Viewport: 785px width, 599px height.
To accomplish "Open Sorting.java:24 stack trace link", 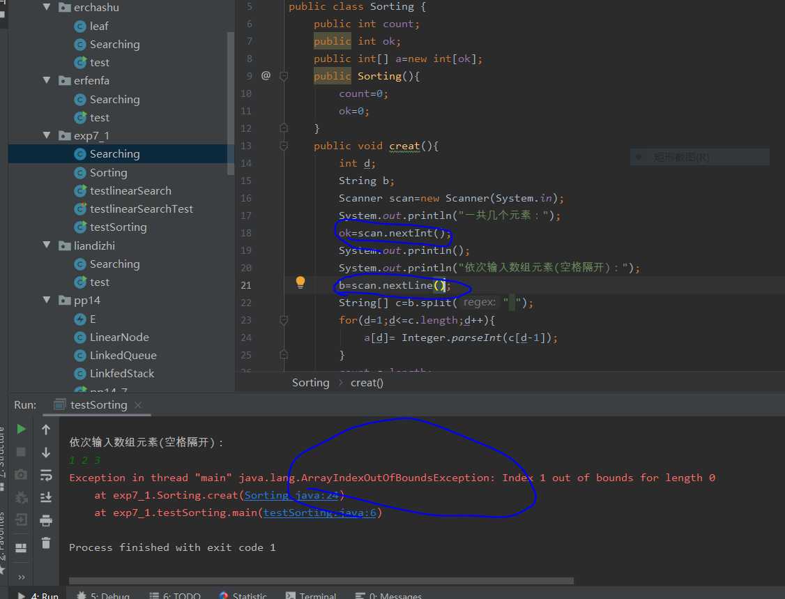I will click(291, 495).
